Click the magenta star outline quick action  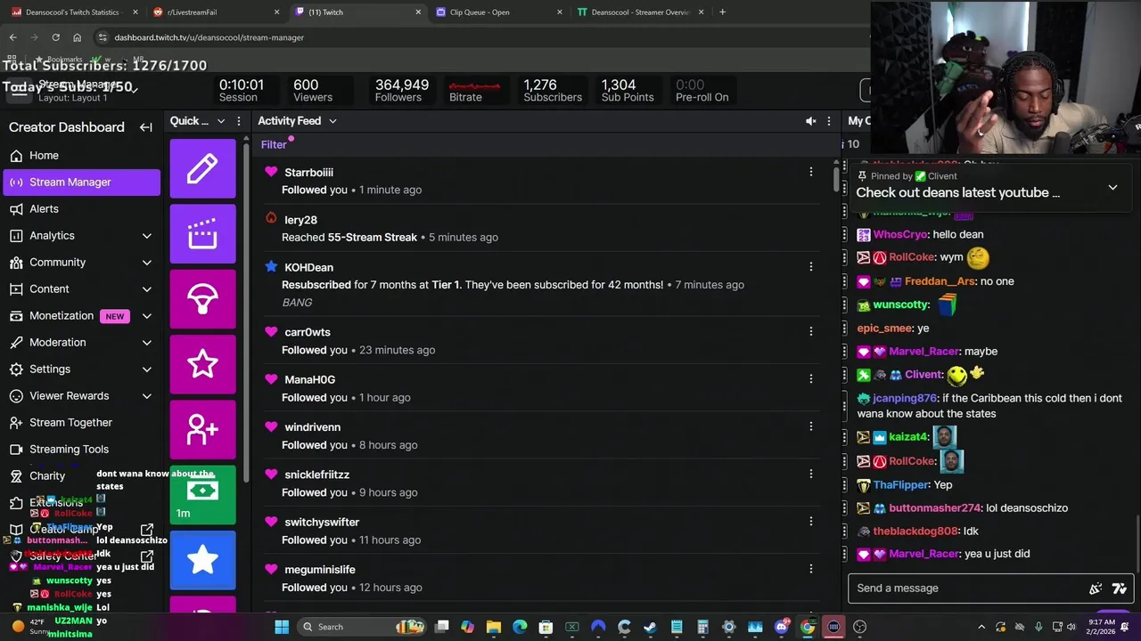[x=203, y=364]
